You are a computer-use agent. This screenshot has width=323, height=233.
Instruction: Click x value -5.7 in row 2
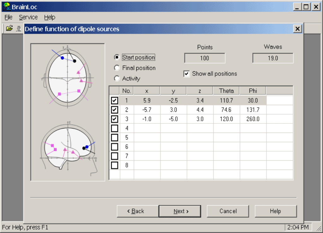[x=147, y=110]
